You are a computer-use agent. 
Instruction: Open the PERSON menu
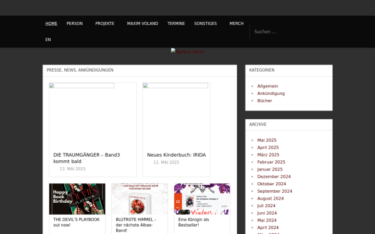point(74,24)
